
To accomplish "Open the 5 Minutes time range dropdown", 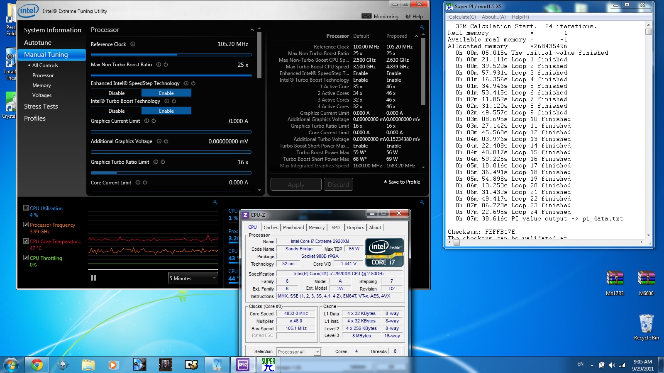I will [x=193, y=279].
